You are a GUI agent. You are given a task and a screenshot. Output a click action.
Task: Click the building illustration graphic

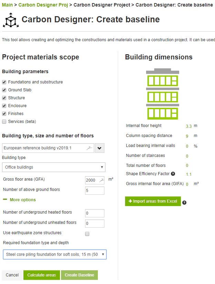tap(163, 93)
